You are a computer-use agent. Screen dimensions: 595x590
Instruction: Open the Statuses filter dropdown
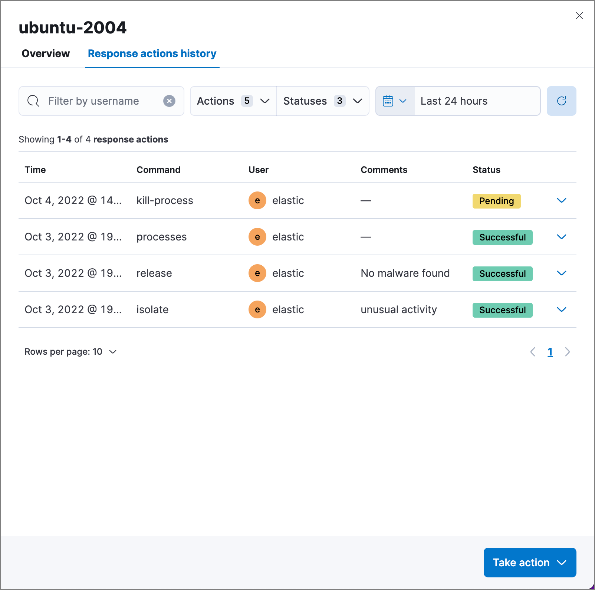pos(322,101)
